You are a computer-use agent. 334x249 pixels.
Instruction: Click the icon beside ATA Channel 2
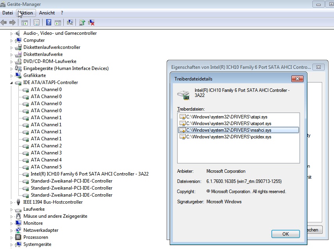click(x=26, y=146)
